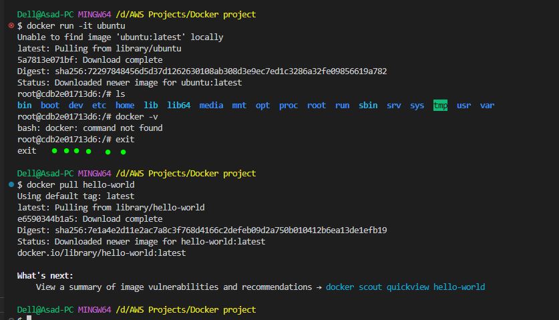
Task: Select the 'lib64' directory in ls output
Action: (178, 106)
